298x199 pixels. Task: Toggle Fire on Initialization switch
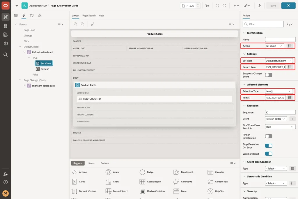pyautogui.click(x=269, y=136)
